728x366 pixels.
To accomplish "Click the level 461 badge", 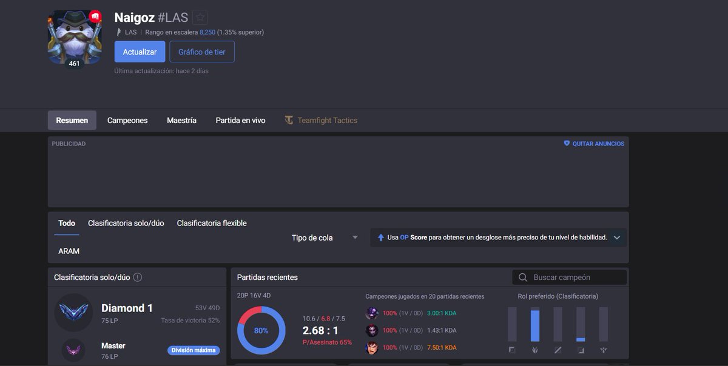I will click(74, 64).
